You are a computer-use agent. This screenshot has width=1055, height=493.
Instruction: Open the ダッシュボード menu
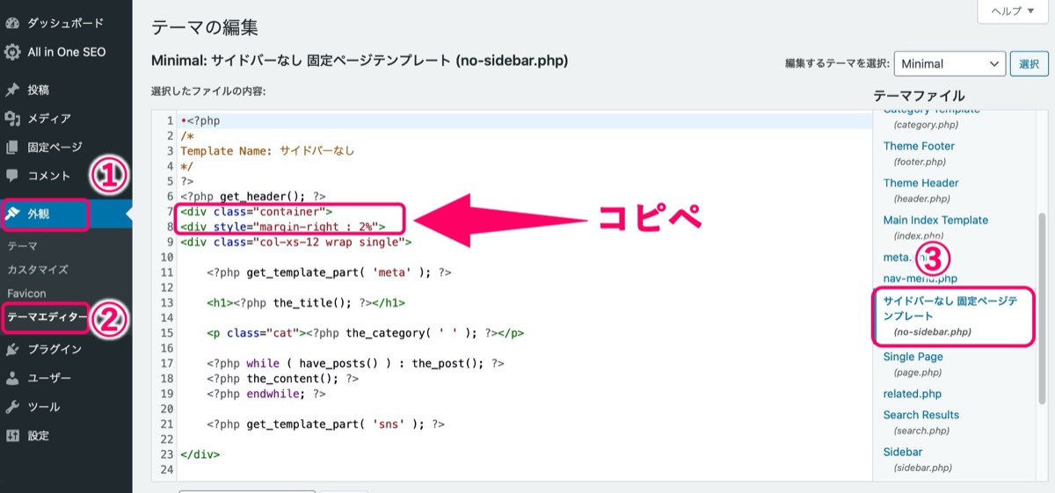point(66,23)
